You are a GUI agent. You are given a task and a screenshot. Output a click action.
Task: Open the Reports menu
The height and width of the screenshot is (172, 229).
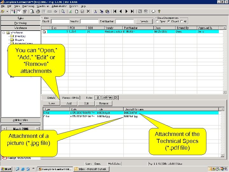[x=74, y=6]
